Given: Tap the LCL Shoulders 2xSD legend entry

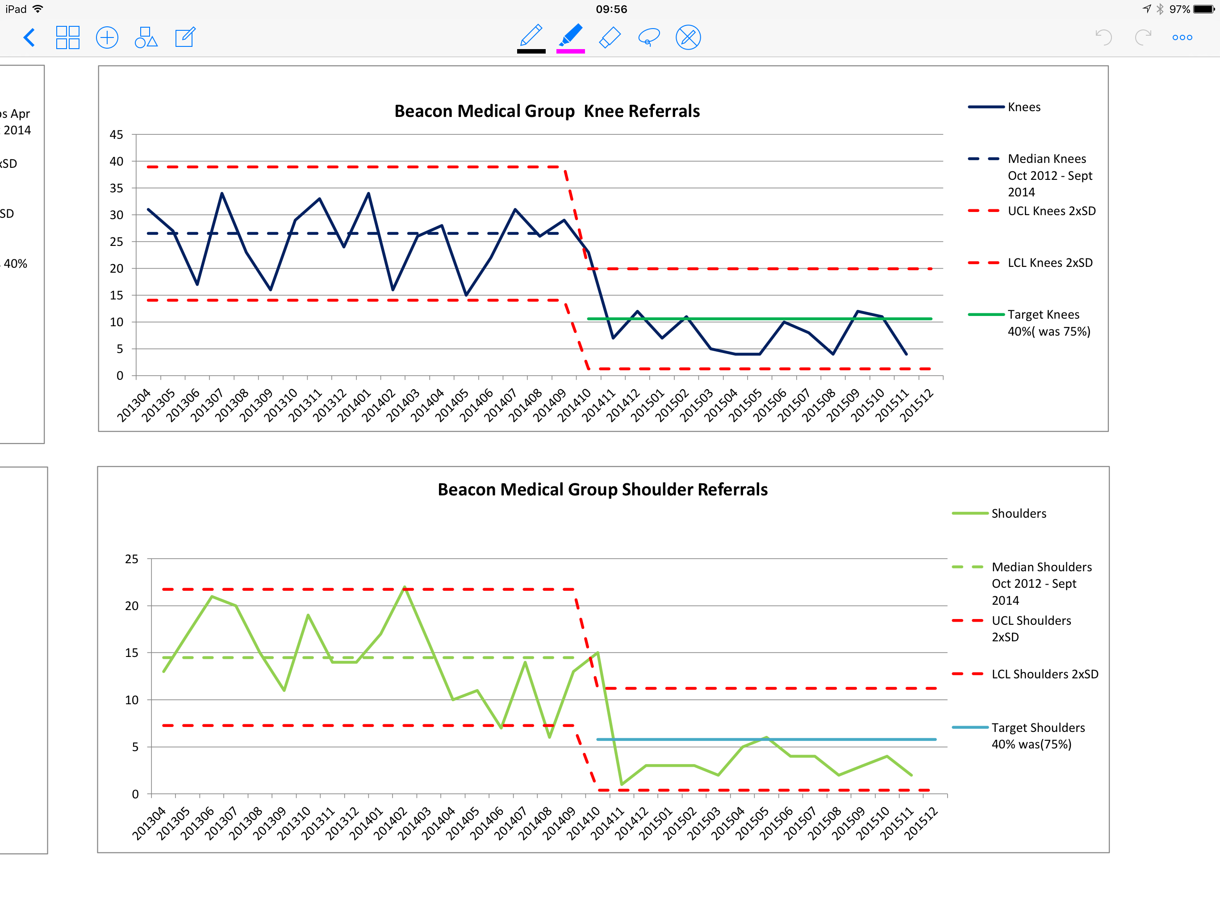Looking at the screenshot, I should coord(1025,674).
